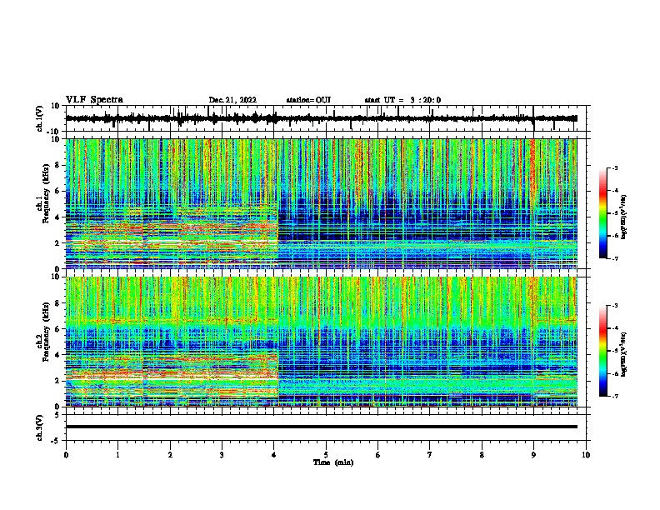The height and width of the screenshot is (510, 660).
Task: Click the "5" tick on time axis
Action: pos(326,455)
